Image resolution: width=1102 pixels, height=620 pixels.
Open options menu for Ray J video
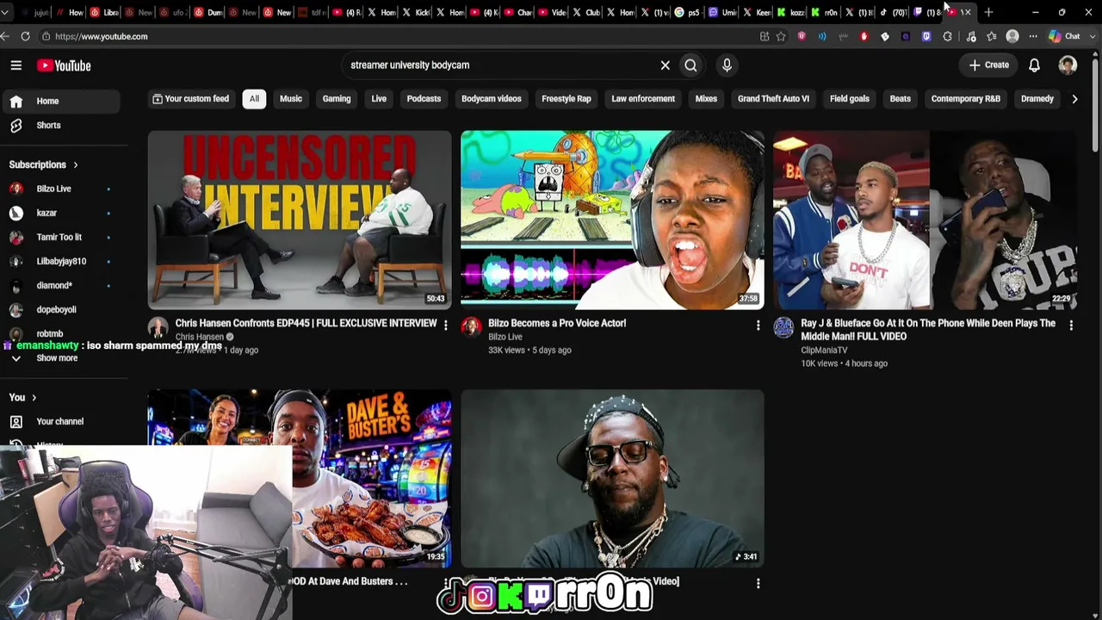point(1071,325)
